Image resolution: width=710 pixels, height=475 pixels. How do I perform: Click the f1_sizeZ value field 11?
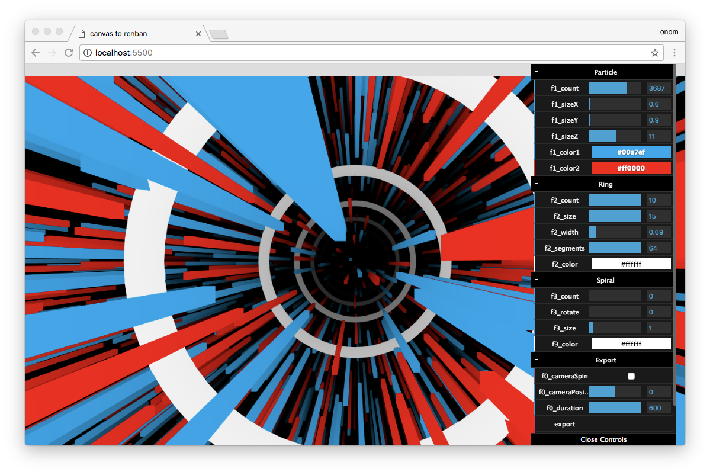point(659,136)
